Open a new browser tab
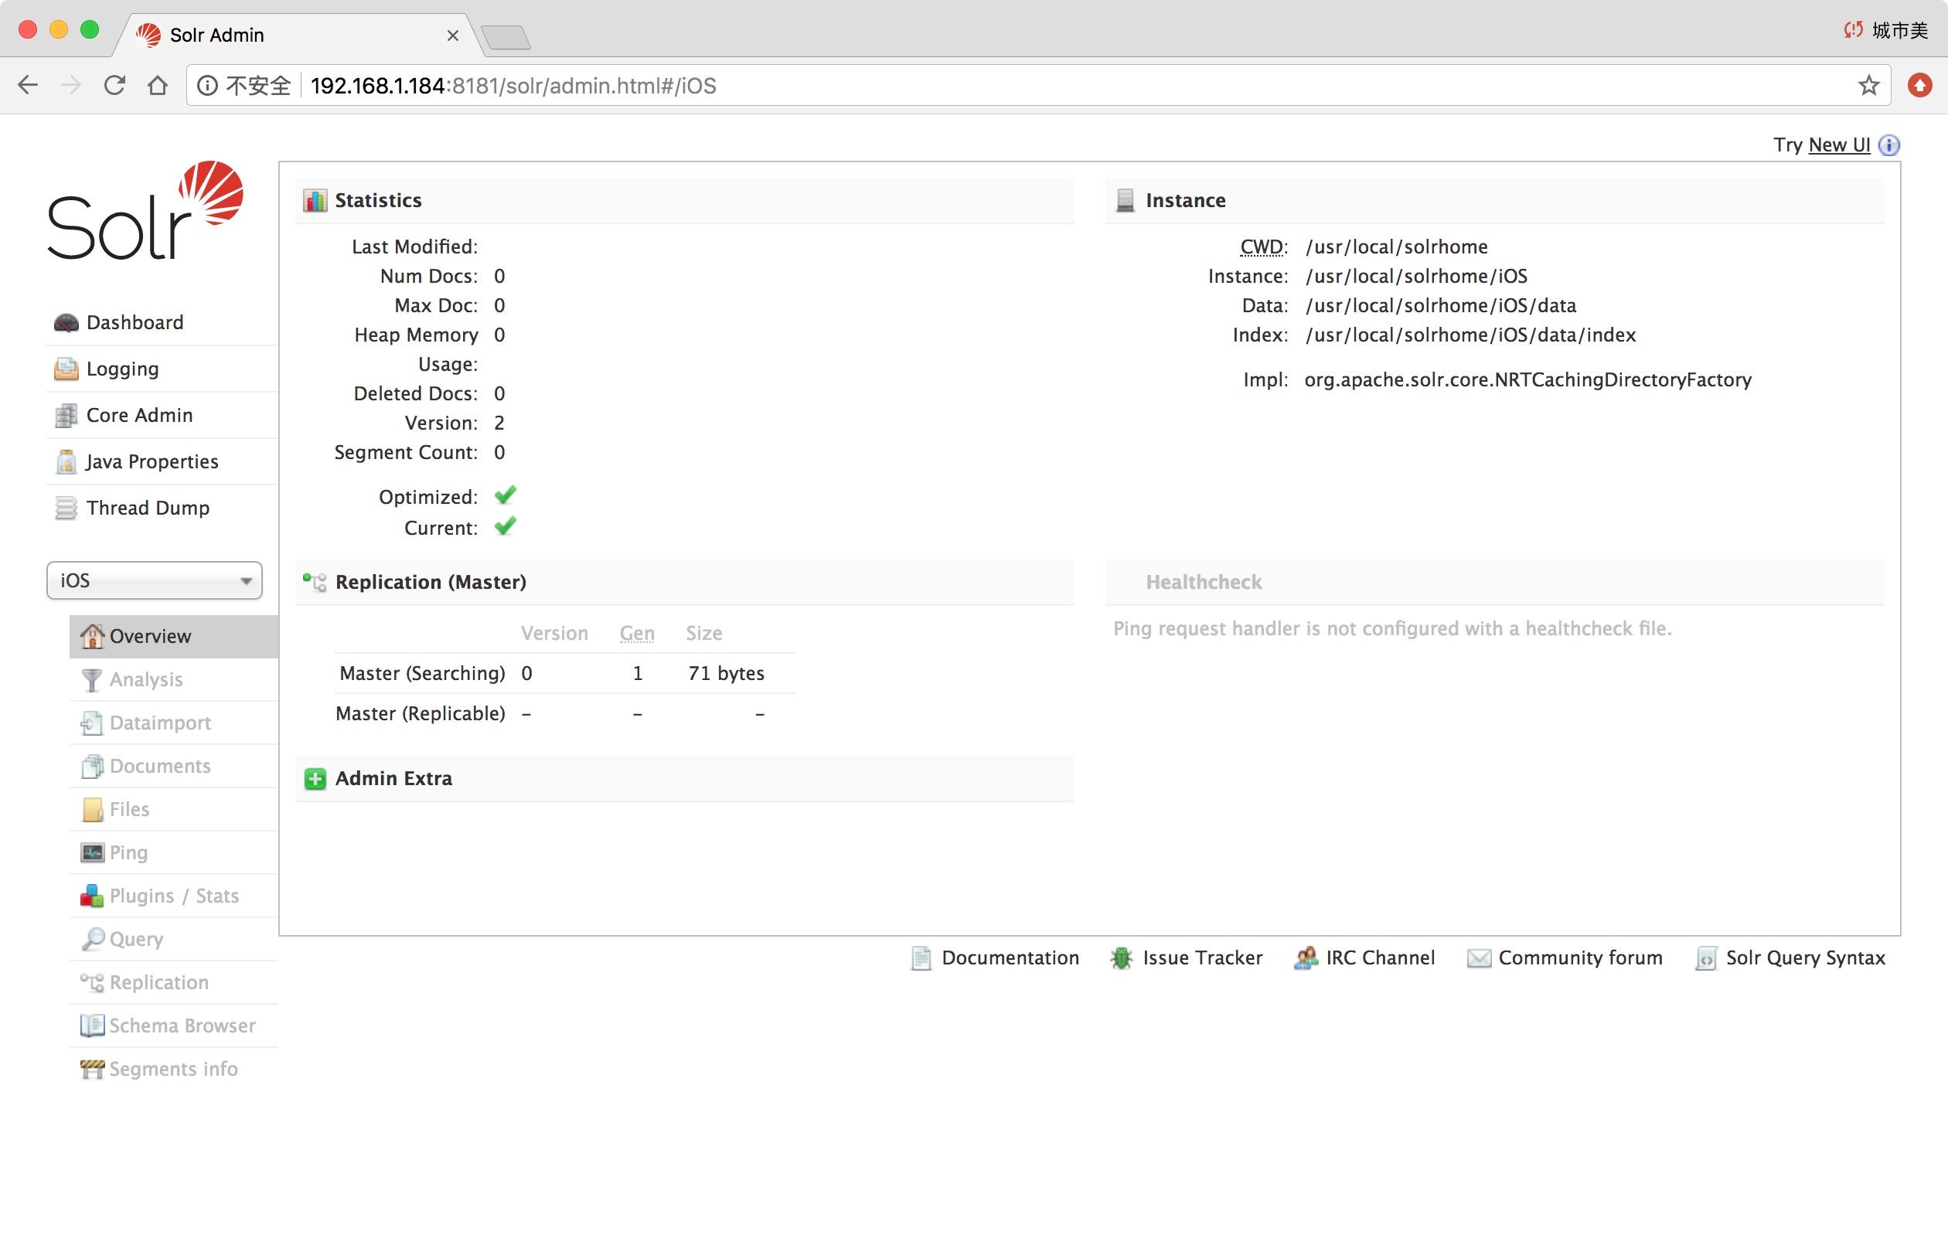Screen dimensions: 1948x1238 point(506,37)
